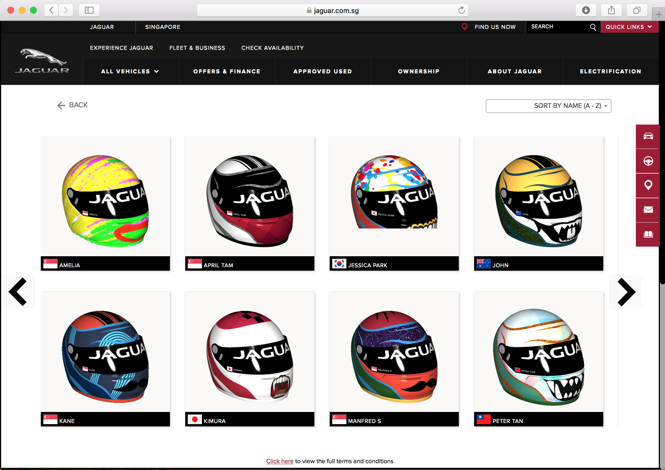Click the magnifying glass search icon

[x=593, y=27]
